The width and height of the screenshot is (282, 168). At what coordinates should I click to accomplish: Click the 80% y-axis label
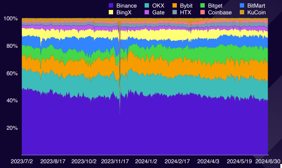point(12,46)
